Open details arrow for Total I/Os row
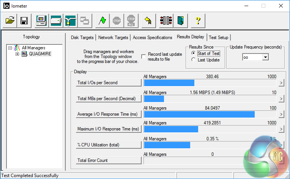Viewport: 290px width, 179px height. click(x=281, y=83)
